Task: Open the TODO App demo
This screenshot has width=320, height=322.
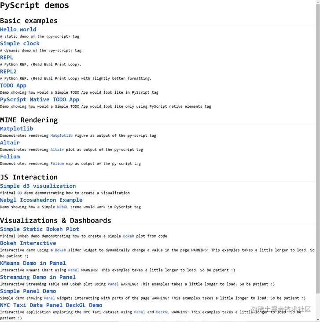Action: coord(13,85)
